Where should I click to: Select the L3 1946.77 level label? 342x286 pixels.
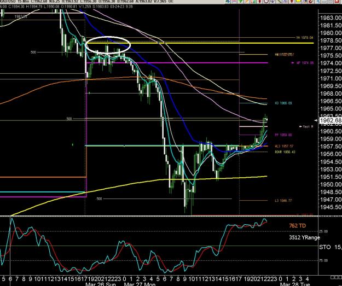pyautogui.click(x=283, y=200)
